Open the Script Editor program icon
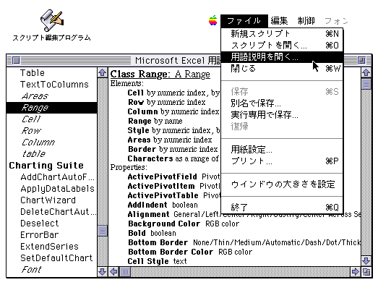 point(51,20)
